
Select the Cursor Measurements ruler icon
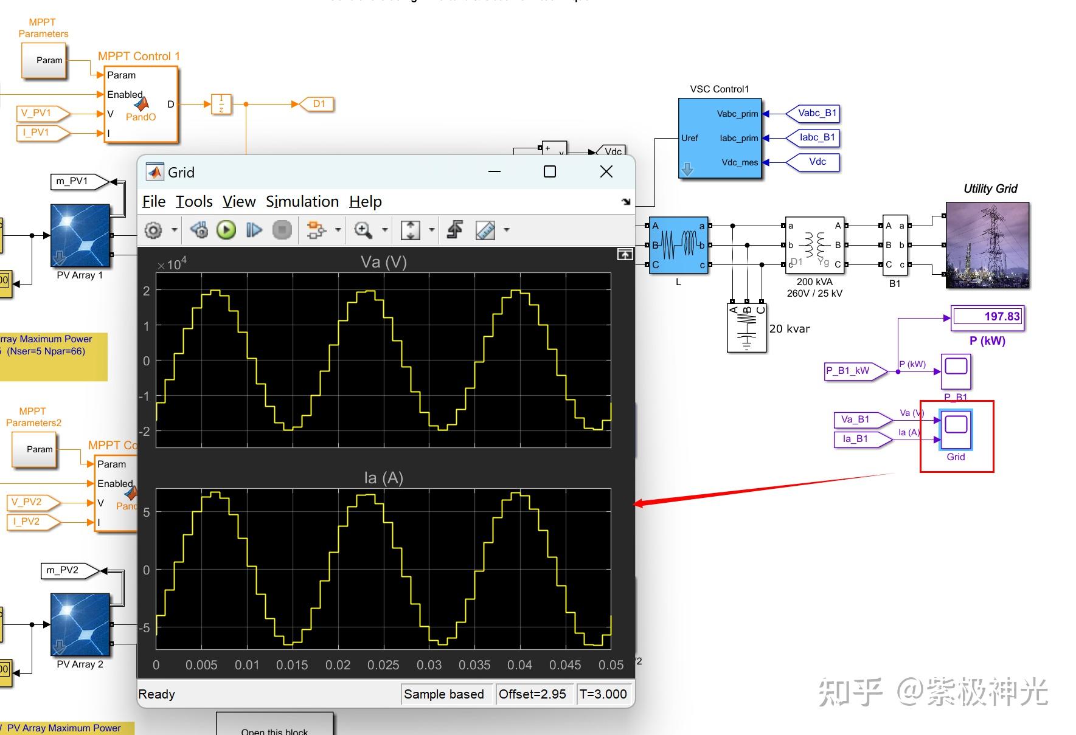point(484,230)
